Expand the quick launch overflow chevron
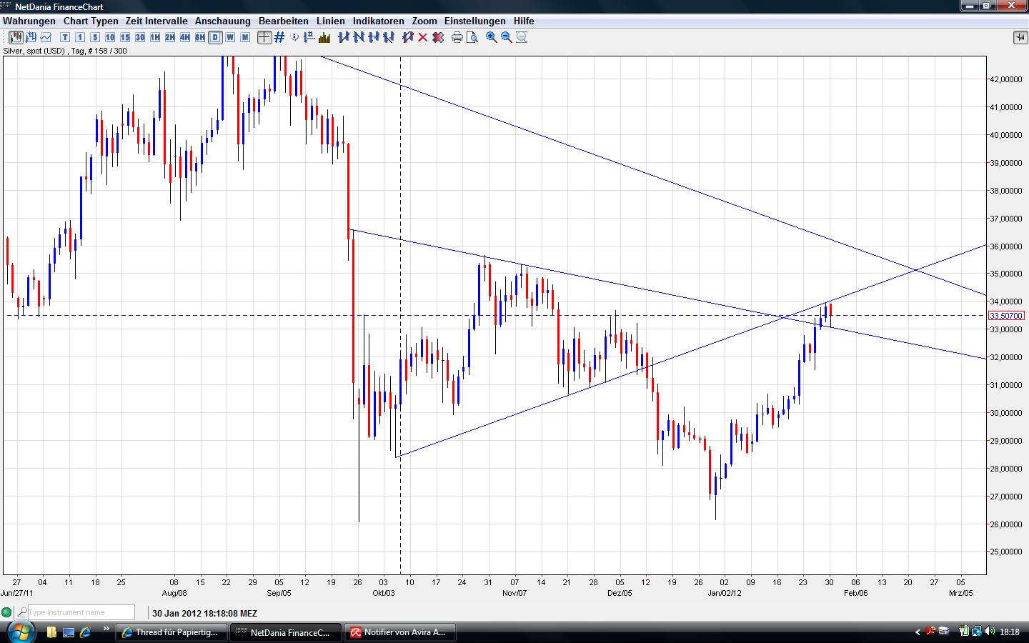 click(x=106, y=629)
